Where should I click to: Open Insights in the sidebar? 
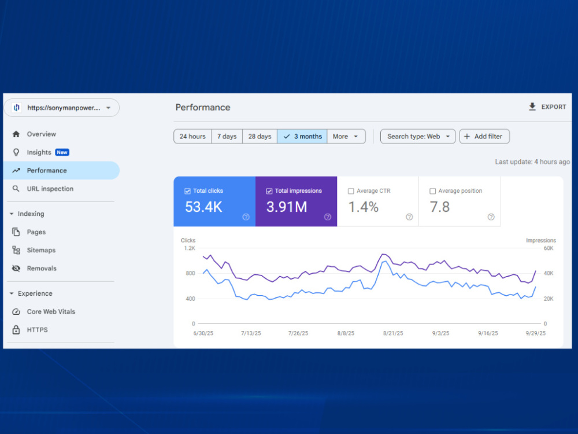click(x=61, y=152)
